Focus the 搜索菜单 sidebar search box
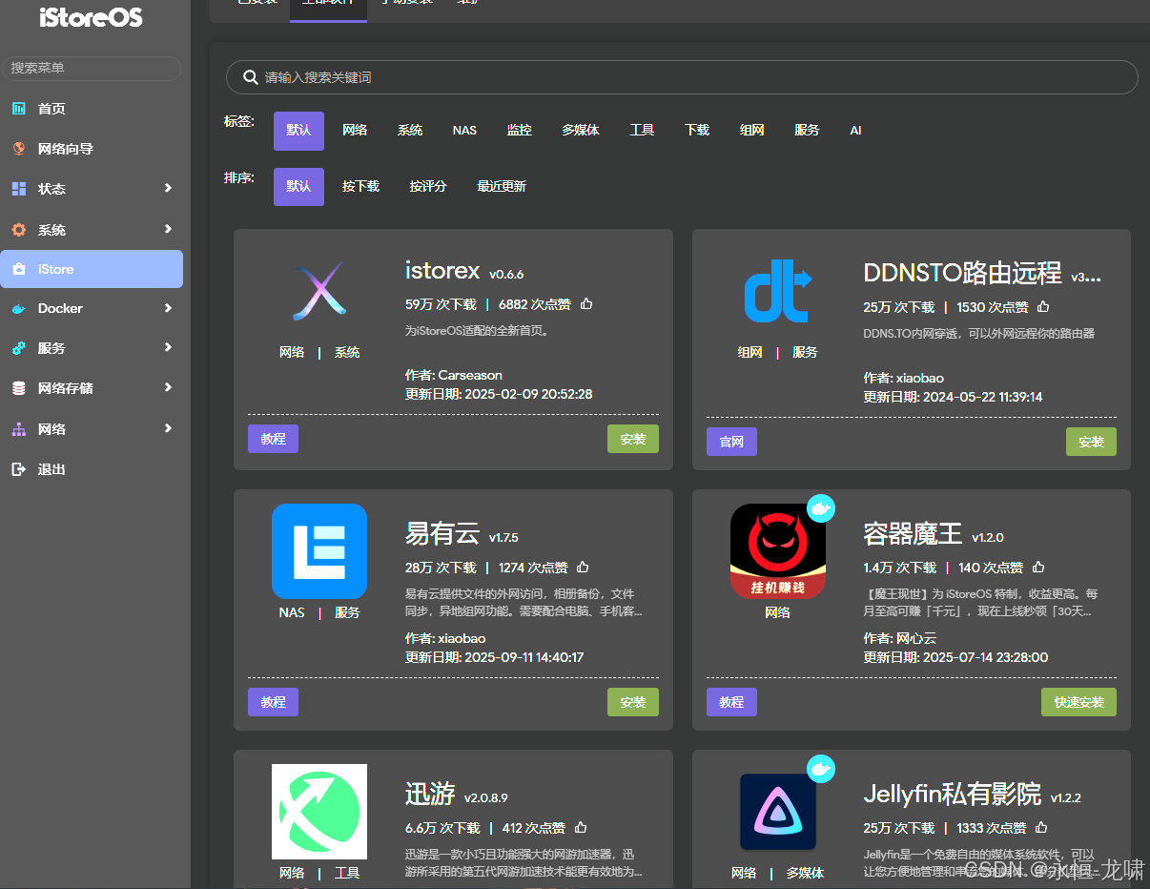 [x=92, y=68]
